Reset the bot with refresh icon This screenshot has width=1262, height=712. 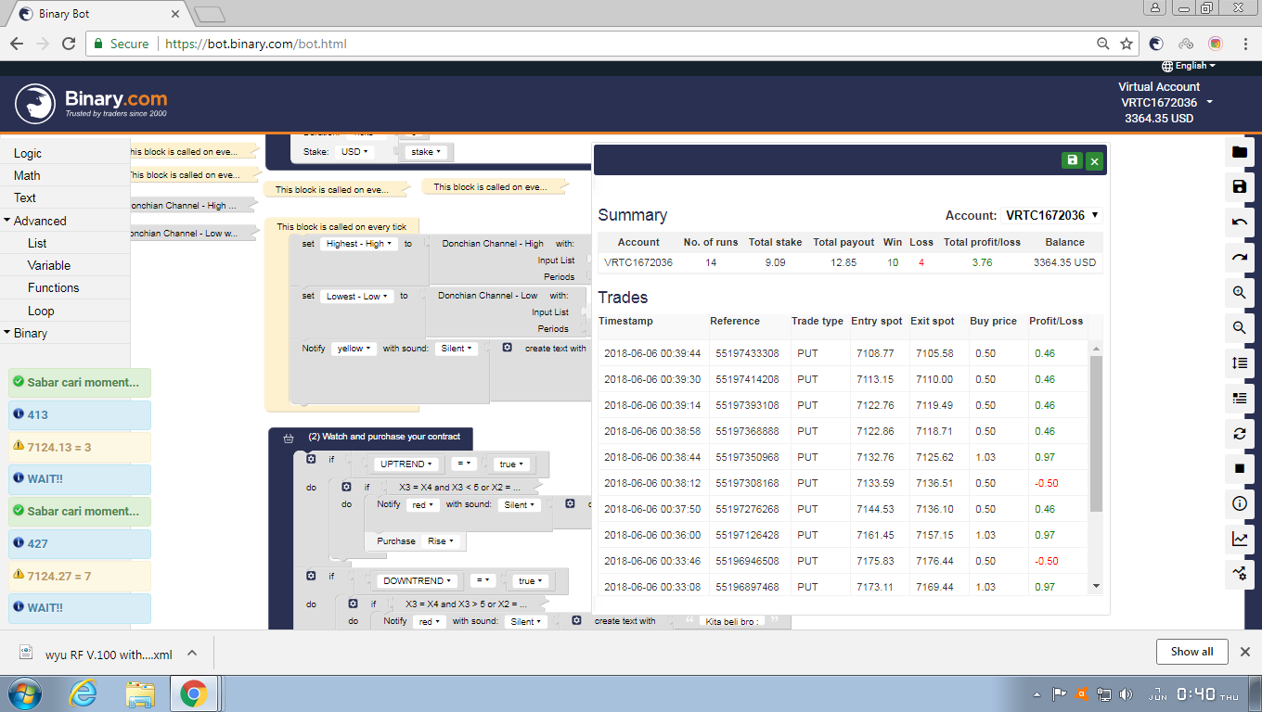1239,434
